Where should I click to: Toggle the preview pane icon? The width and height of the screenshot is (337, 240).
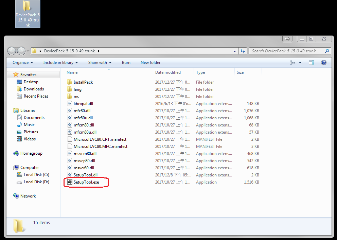(311, 63)
